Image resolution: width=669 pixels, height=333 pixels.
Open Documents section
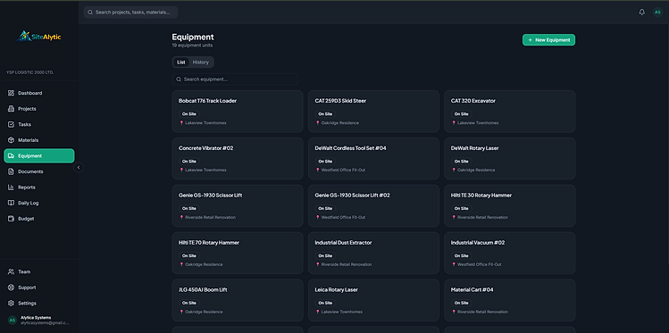coord(38,171)
